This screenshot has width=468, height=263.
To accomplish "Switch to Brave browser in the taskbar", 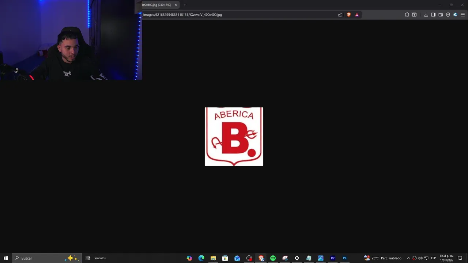I will 261,258.
